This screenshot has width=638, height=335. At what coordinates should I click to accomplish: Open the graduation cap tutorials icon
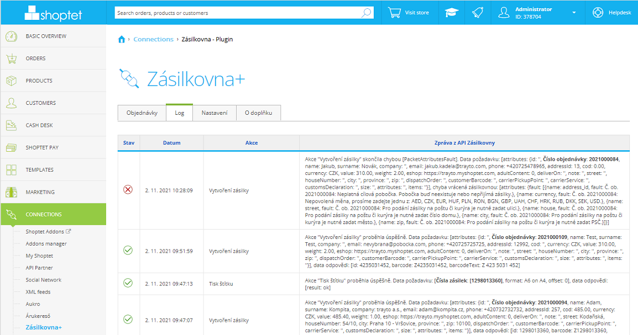coord(451,13)
